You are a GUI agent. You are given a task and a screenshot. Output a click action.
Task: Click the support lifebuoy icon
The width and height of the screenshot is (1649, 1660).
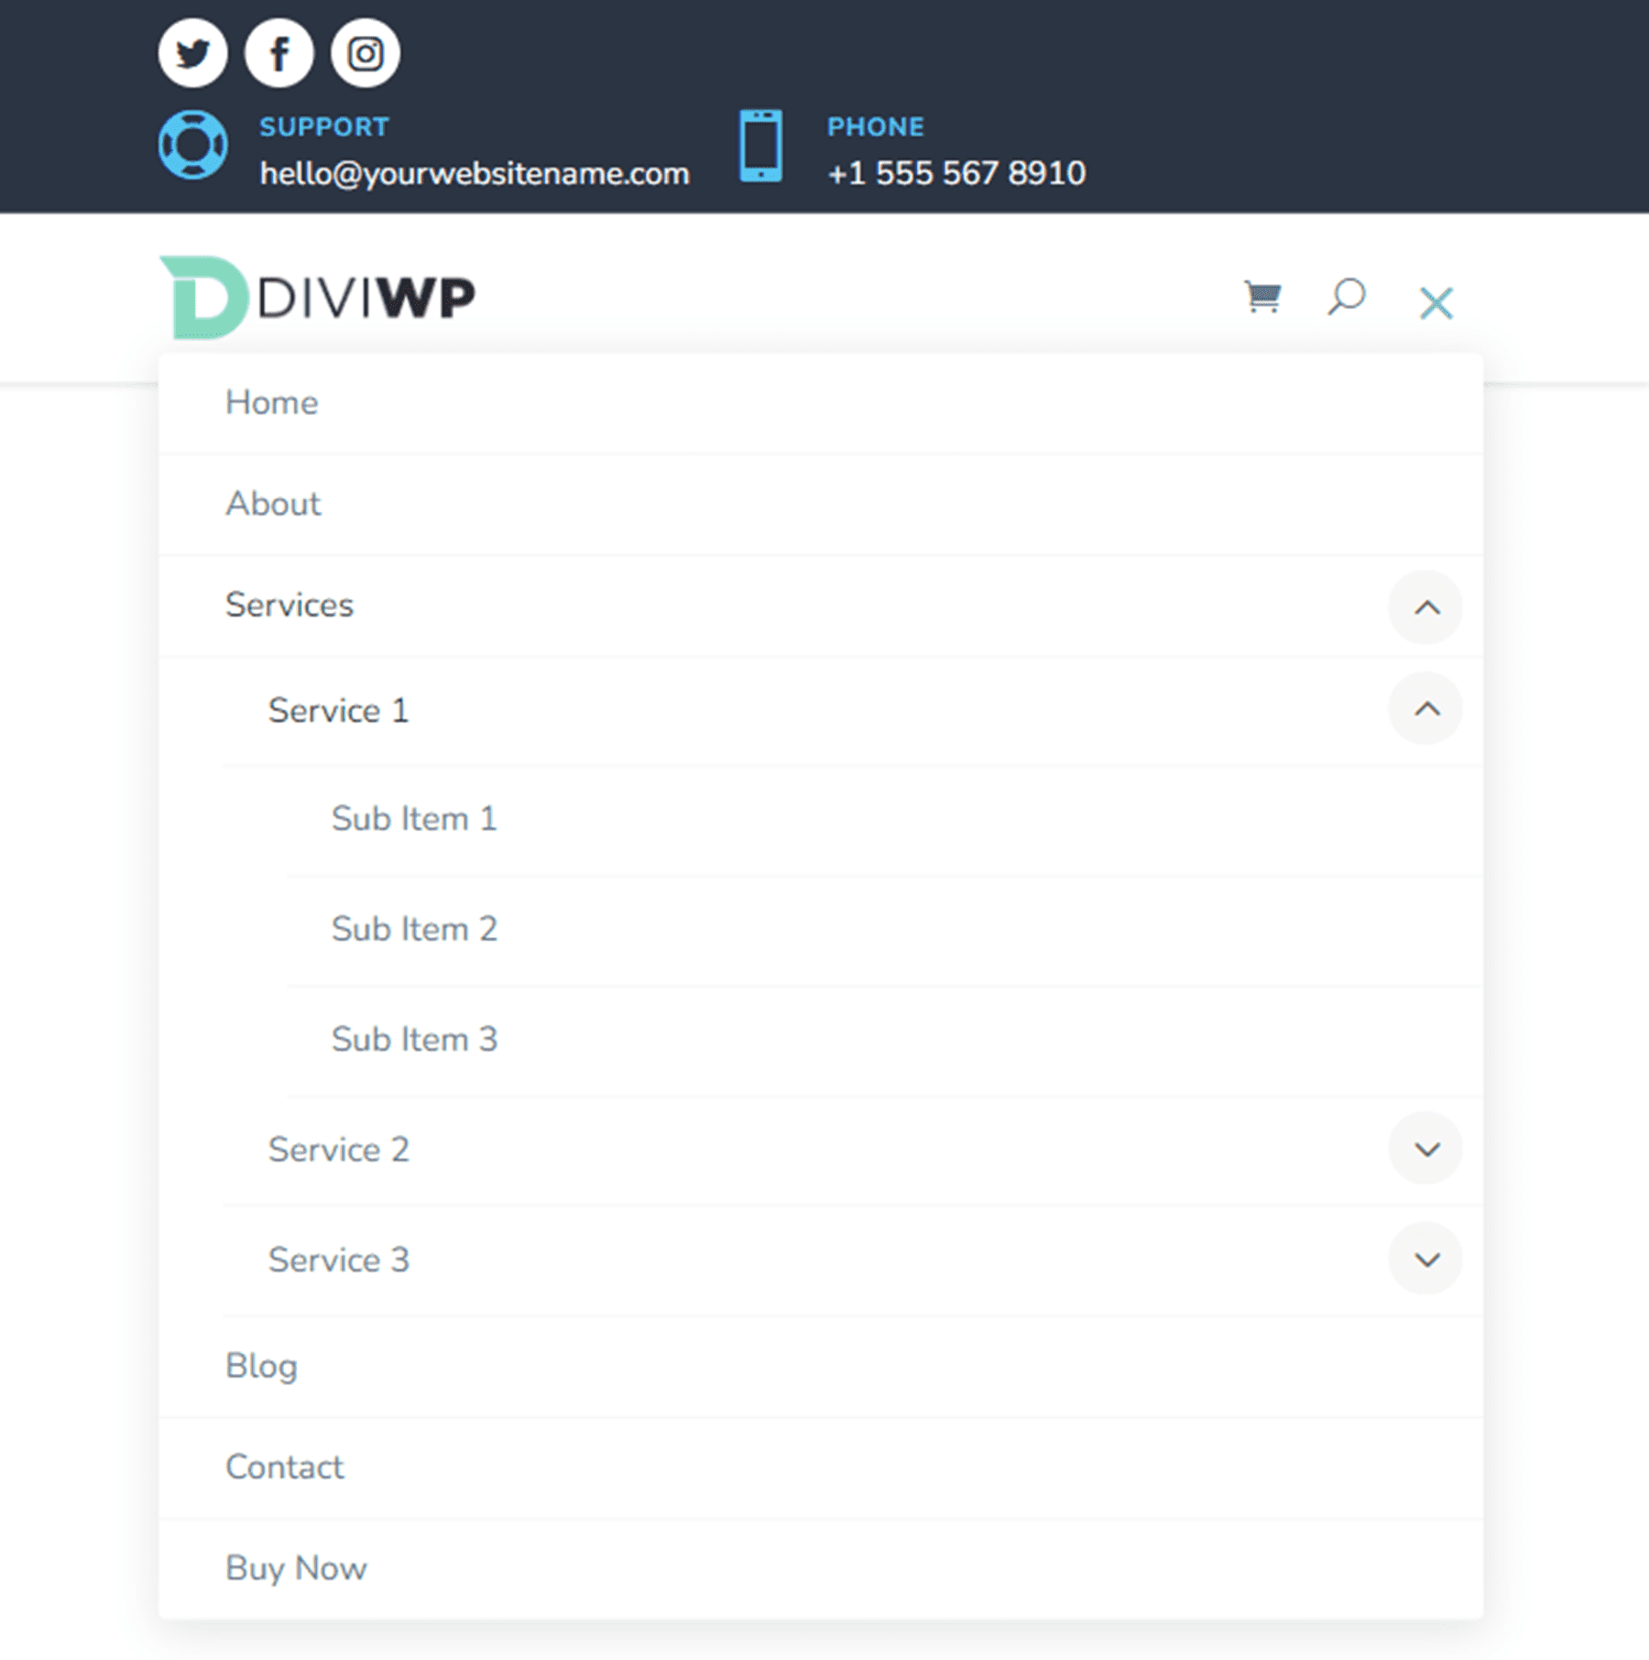point(192,145)
